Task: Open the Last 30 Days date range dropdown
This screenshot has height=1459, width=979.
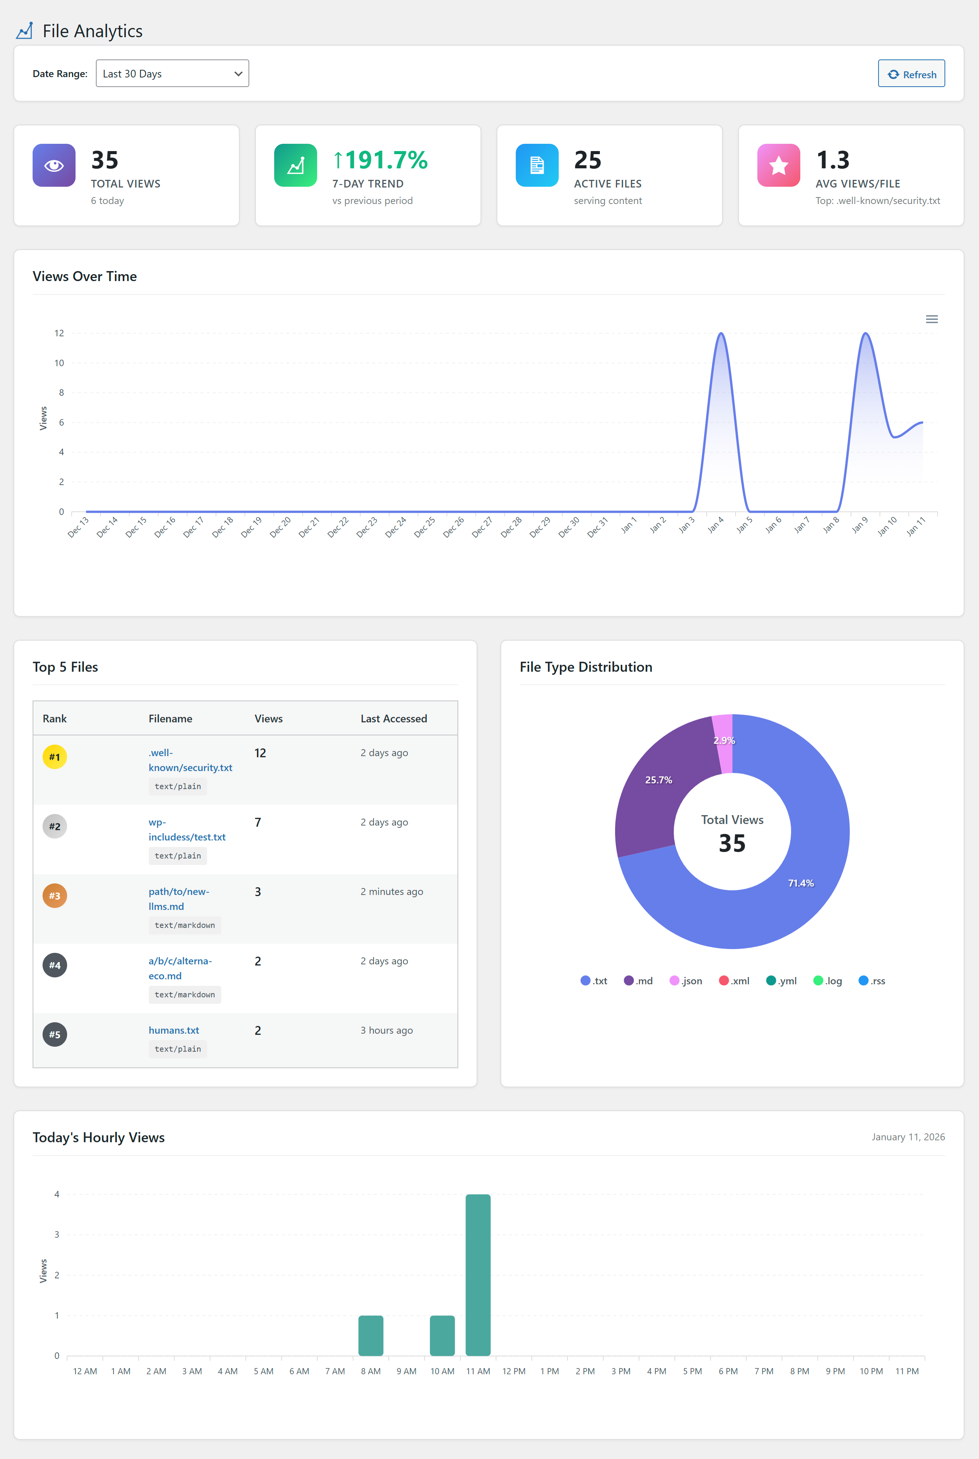Action: pos(172,74)
